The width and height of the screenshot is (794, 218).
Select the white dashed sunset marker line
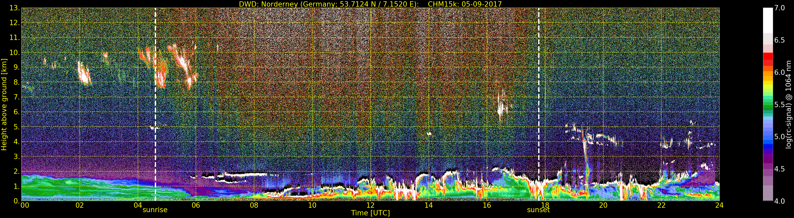[x=538, y=104]
